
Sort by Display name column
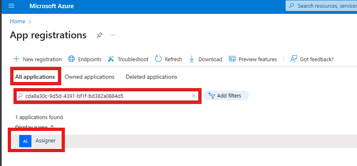35,127
